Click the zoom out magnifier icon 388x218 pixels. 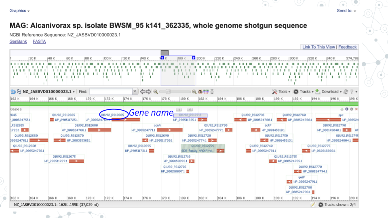click(156, 92)
